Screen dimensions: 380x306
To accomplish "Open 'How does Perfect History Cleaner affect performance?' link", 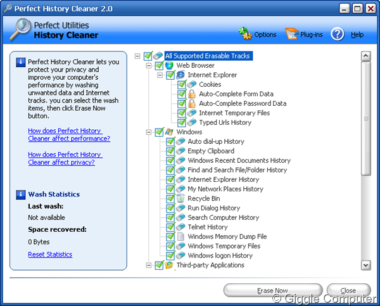I will tap(69, 134).
